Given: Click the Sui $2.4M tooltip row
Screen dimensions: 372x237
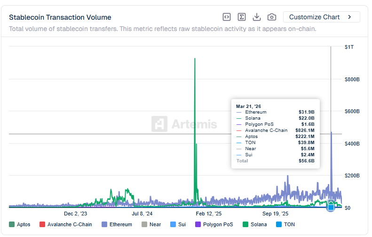Looking at the screenshot, I should [x=275, y=154].
